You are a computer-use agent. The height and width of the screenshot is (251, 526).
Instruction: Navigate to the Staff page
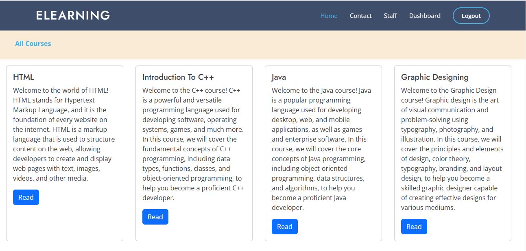390,15
